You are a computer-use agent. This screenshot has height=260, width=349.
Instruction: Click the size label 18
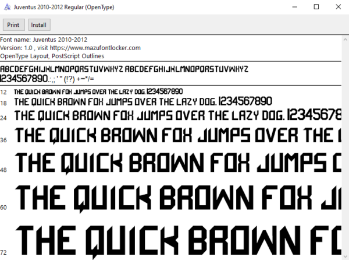(3, 103)
